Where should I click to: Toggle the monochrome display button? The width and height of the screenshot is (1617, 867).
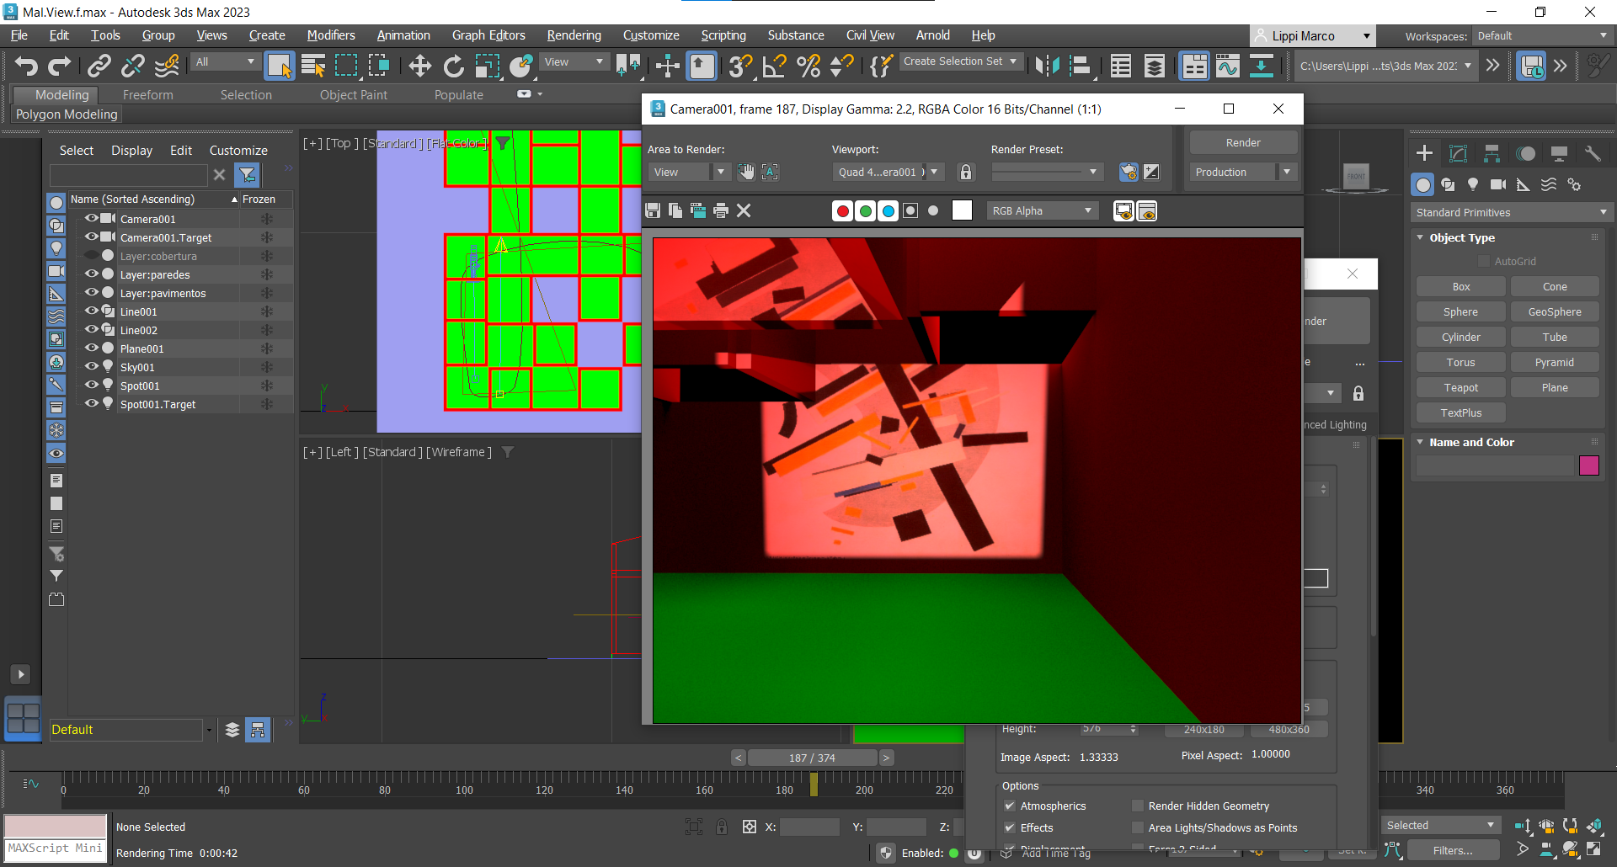click(933, 211)
